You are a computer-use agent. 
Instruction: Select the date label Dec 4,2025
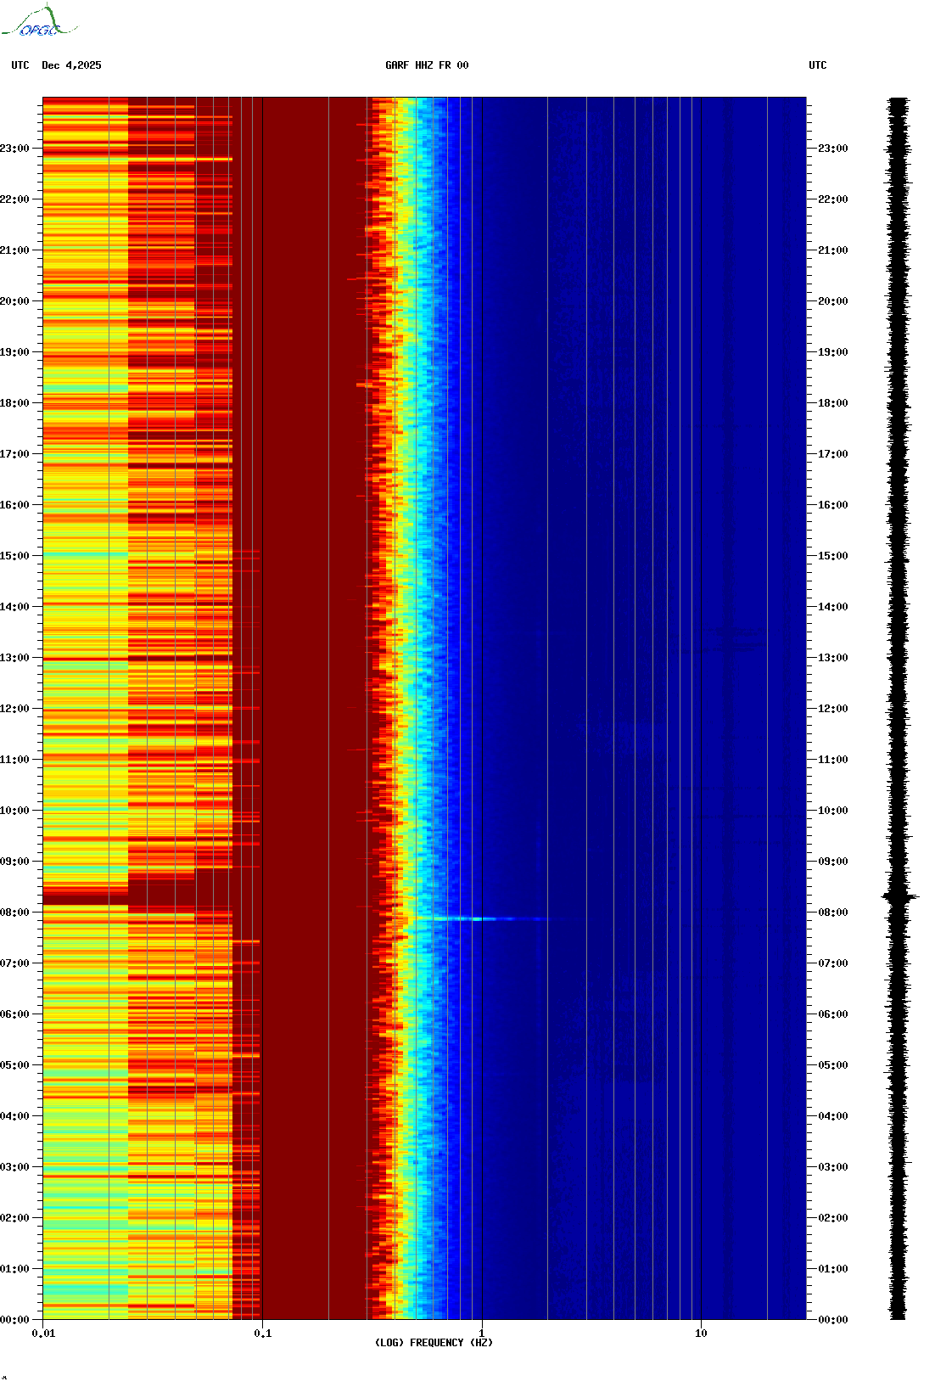tap(71, 65)
